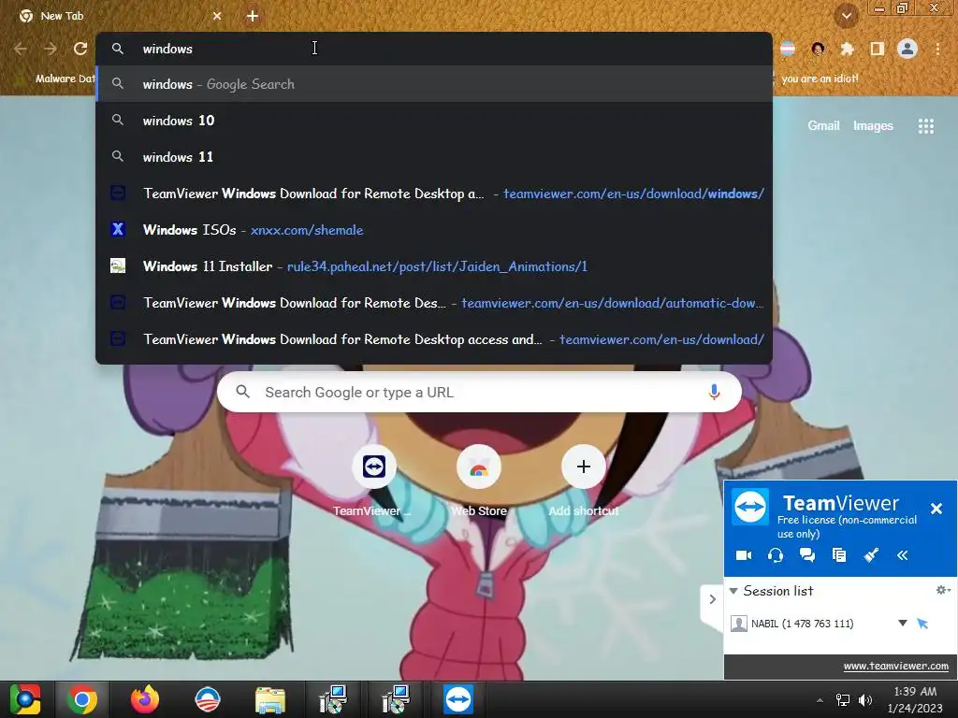Click the address bar containing 'windows'

click(434, 49)
